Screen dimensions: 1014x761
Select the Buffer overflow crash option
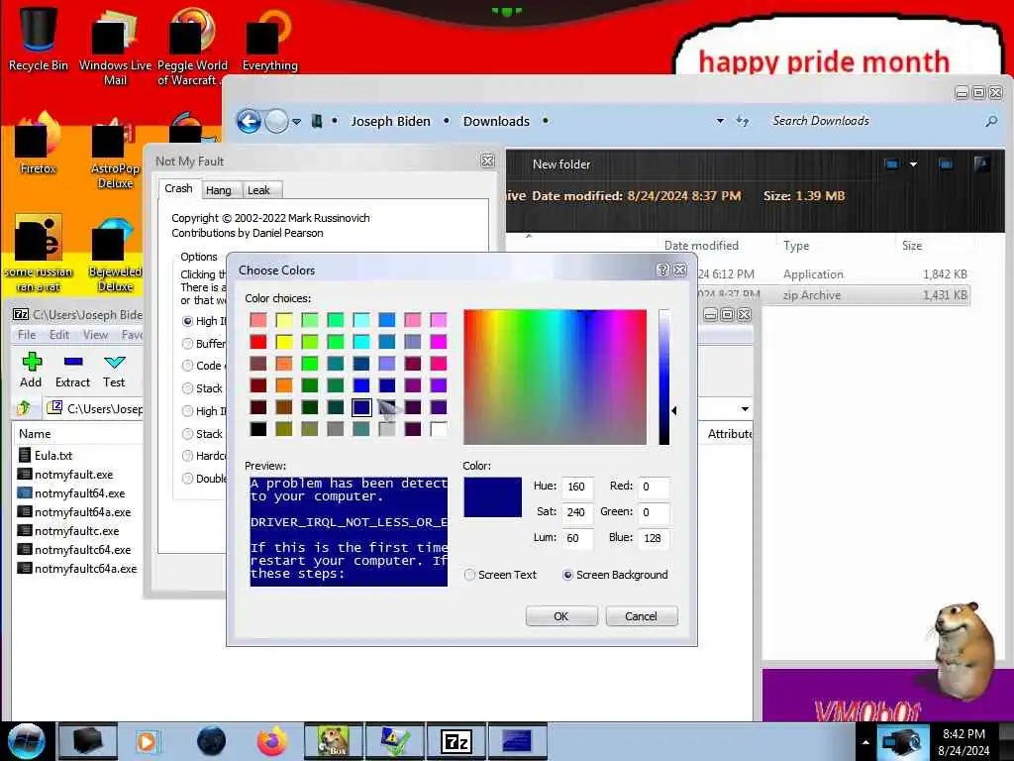pyautogui.click(x=187, y=344)
